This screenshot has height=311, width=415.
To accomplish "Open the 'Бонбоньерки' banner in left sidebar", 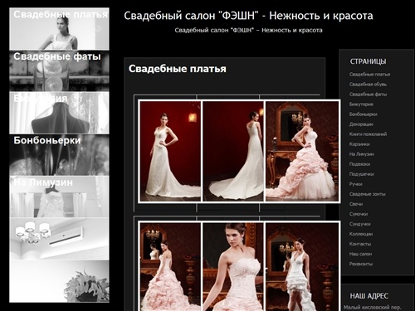I will tap(59, 155).
